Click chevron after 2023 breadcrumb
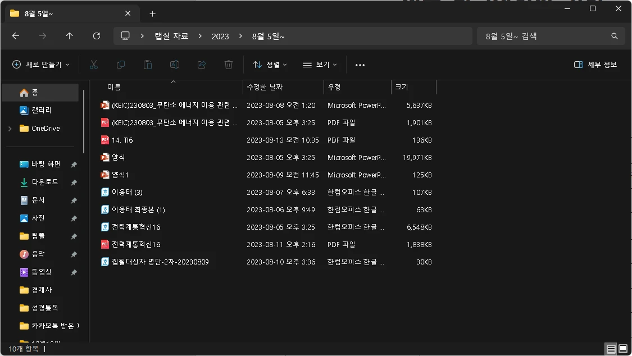The width and height of the screenshot is (632, 356). coord(240,36)
